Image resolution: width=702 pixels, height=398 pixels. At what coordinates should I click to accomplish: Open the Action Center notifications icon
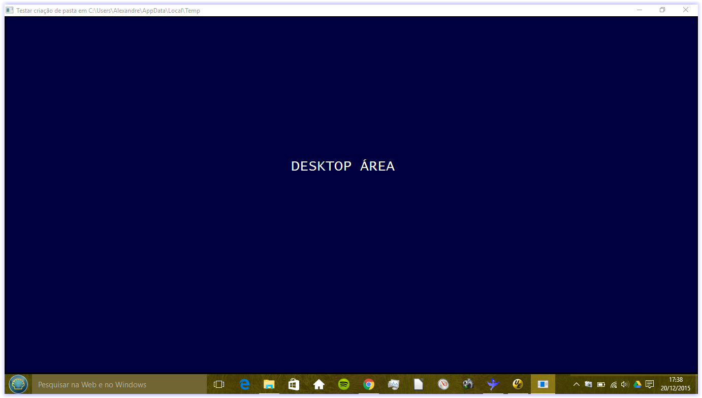pos(650,384)
